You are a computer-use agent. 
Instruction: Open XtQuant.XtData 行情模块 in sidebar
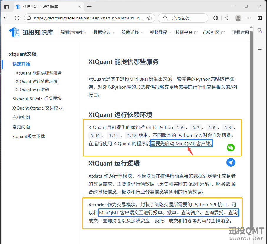[x=37, y=98]
